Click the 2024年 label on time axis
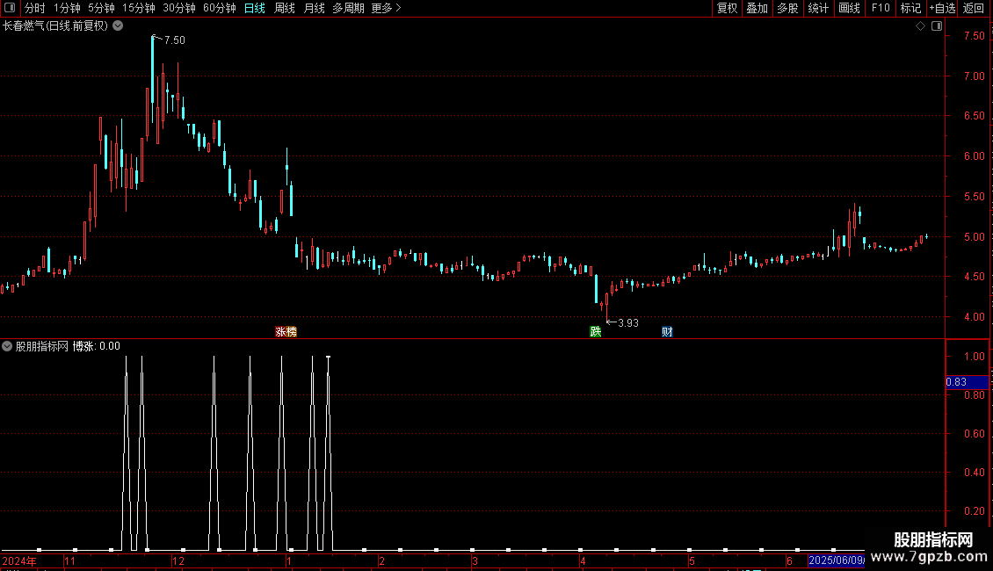993x571 pixels. [x=19, y=560]
